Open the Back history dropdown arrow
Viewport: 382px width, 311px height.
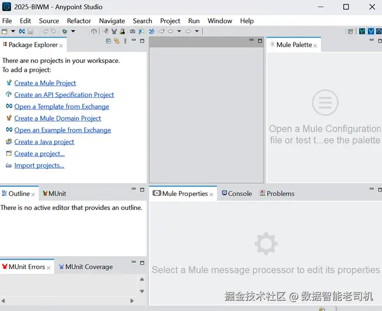point(179,31)
